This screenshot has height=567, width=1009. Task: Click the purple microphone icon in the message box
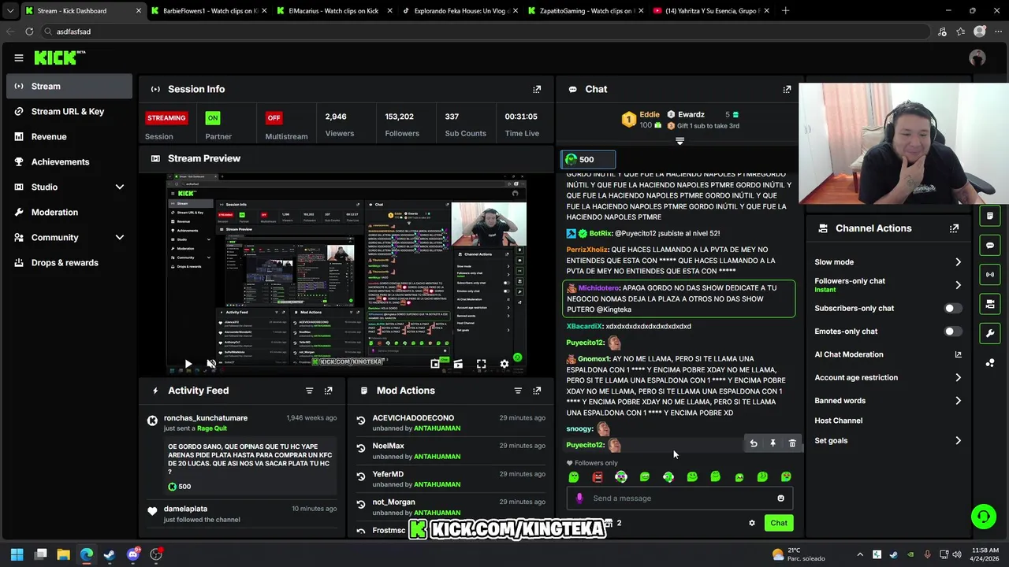[579, 498]
